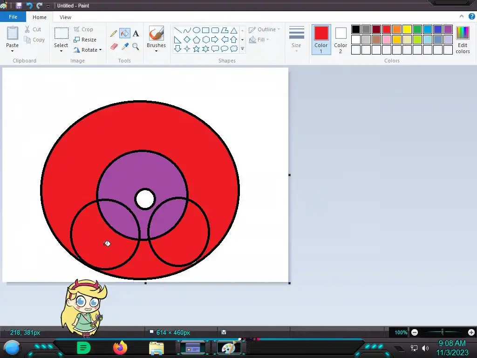Expand the Brushes dropdown arrow
This screenshot has height=358, width=477.
click(x=157, y=51)
